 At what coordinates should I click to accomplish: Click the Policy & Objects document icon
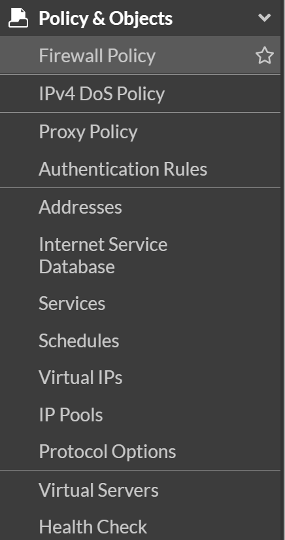[x=18, y=18]
